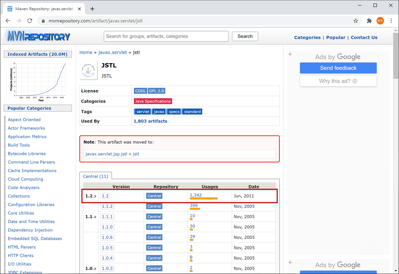Open the Popular header link
Viewport: 399px width, 274px height.
click(x=336, y=38)
